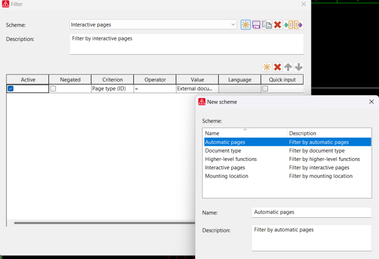This screenshot has height=259, width=379.
Task: Click the Value column header
Action: point(197,80)
